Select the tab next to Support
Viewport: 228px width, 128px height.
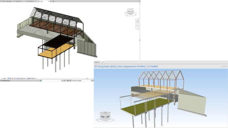click(103, 62)
